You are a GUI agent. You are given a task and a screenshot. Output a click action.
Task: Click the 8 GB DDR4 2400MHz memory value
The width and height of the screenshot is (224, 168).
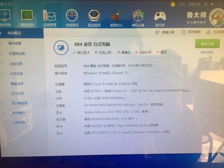coord(105,98)
